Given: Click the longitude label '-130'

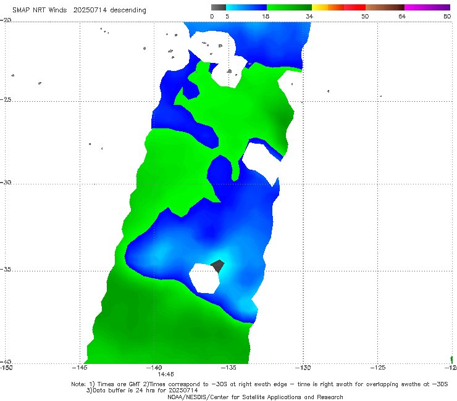Looking at the screenshot, I should click(x=303, y=368).
